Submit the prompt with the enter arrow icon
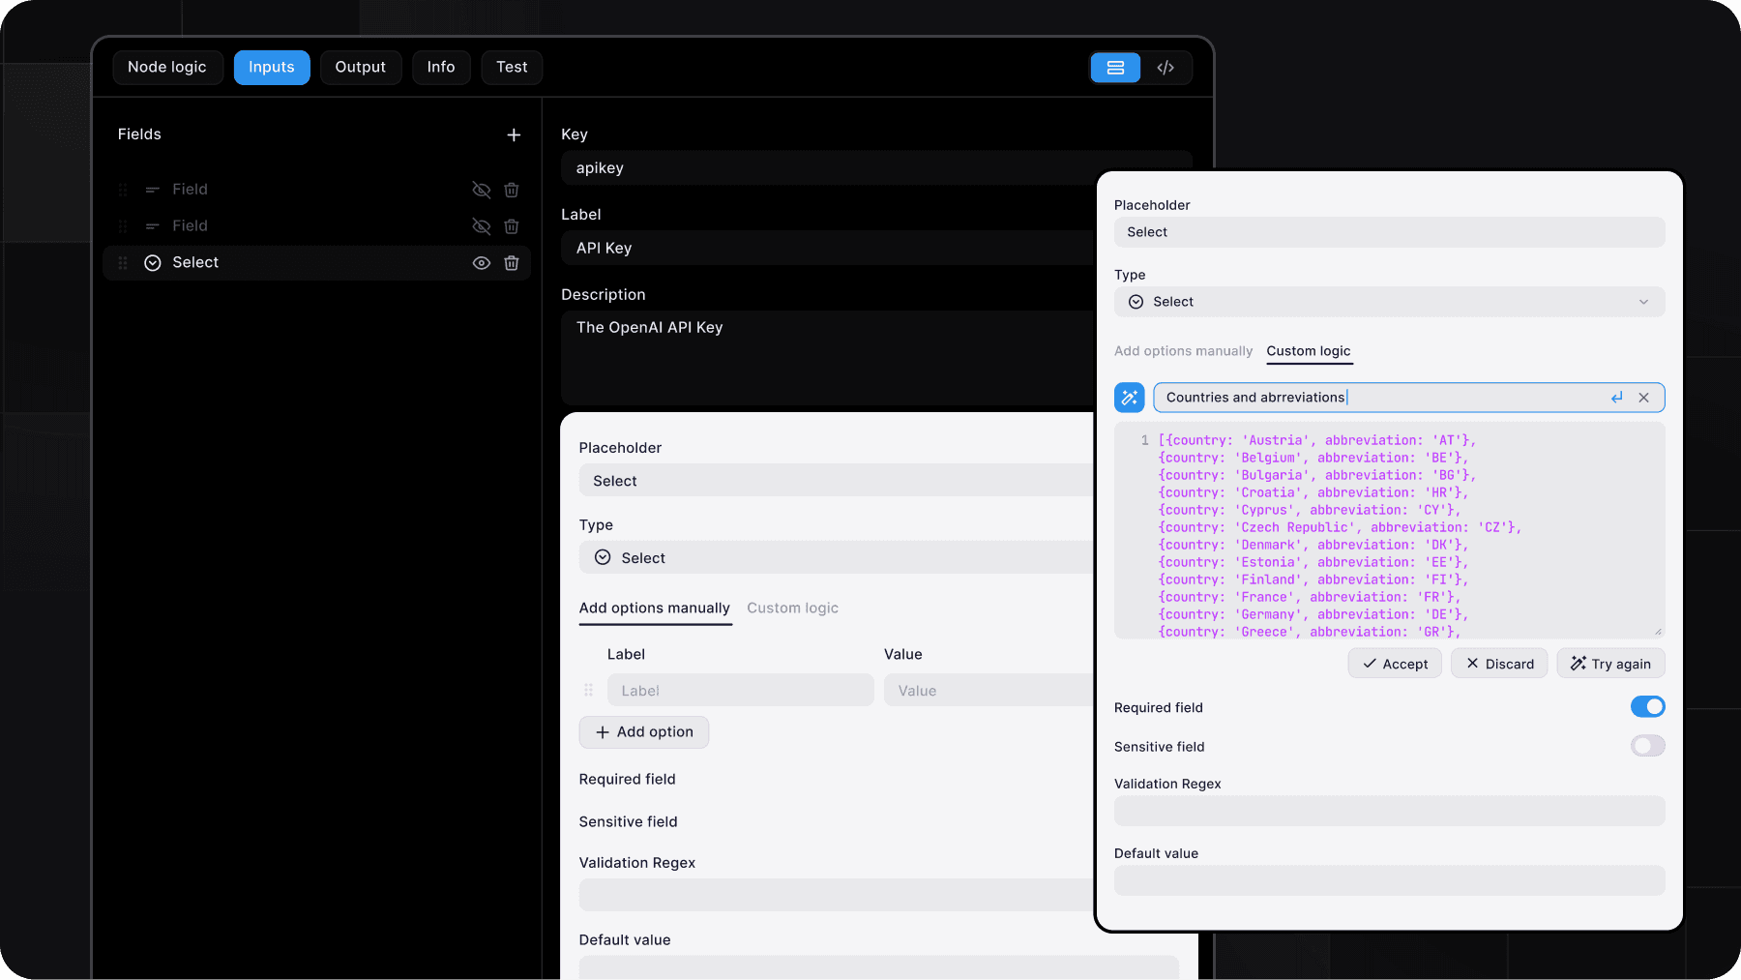 tap(1617, 398)
